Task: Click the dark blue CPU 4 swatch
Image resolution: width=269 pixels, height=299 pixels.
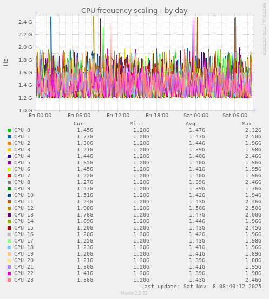Action: 9,156
